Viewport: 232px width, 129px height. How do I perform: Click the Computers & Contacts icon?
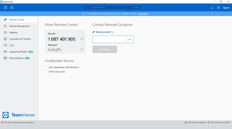(x=5, y=39)
